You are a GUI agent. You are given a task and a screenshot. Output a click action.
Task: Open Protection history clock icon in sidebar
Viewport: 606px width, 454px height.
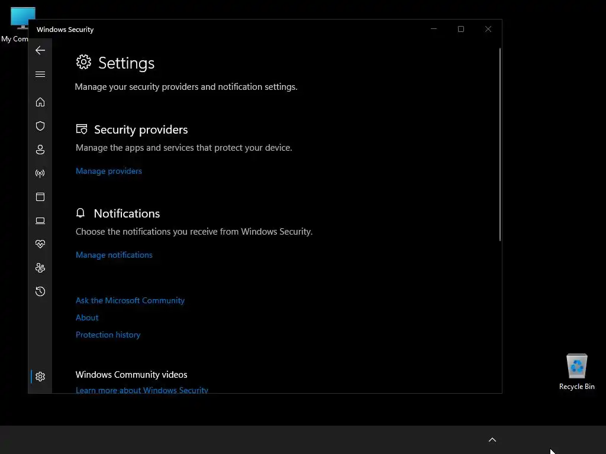[40, 291]
